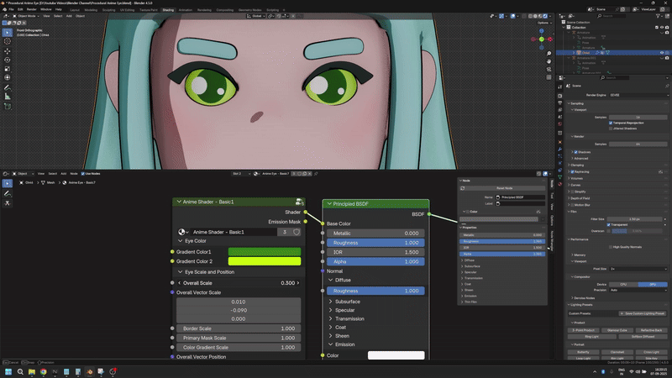672x378 pixels.
Task: Select the Move tool in the 3D viewport toolbar
Action: pos(8,51)
